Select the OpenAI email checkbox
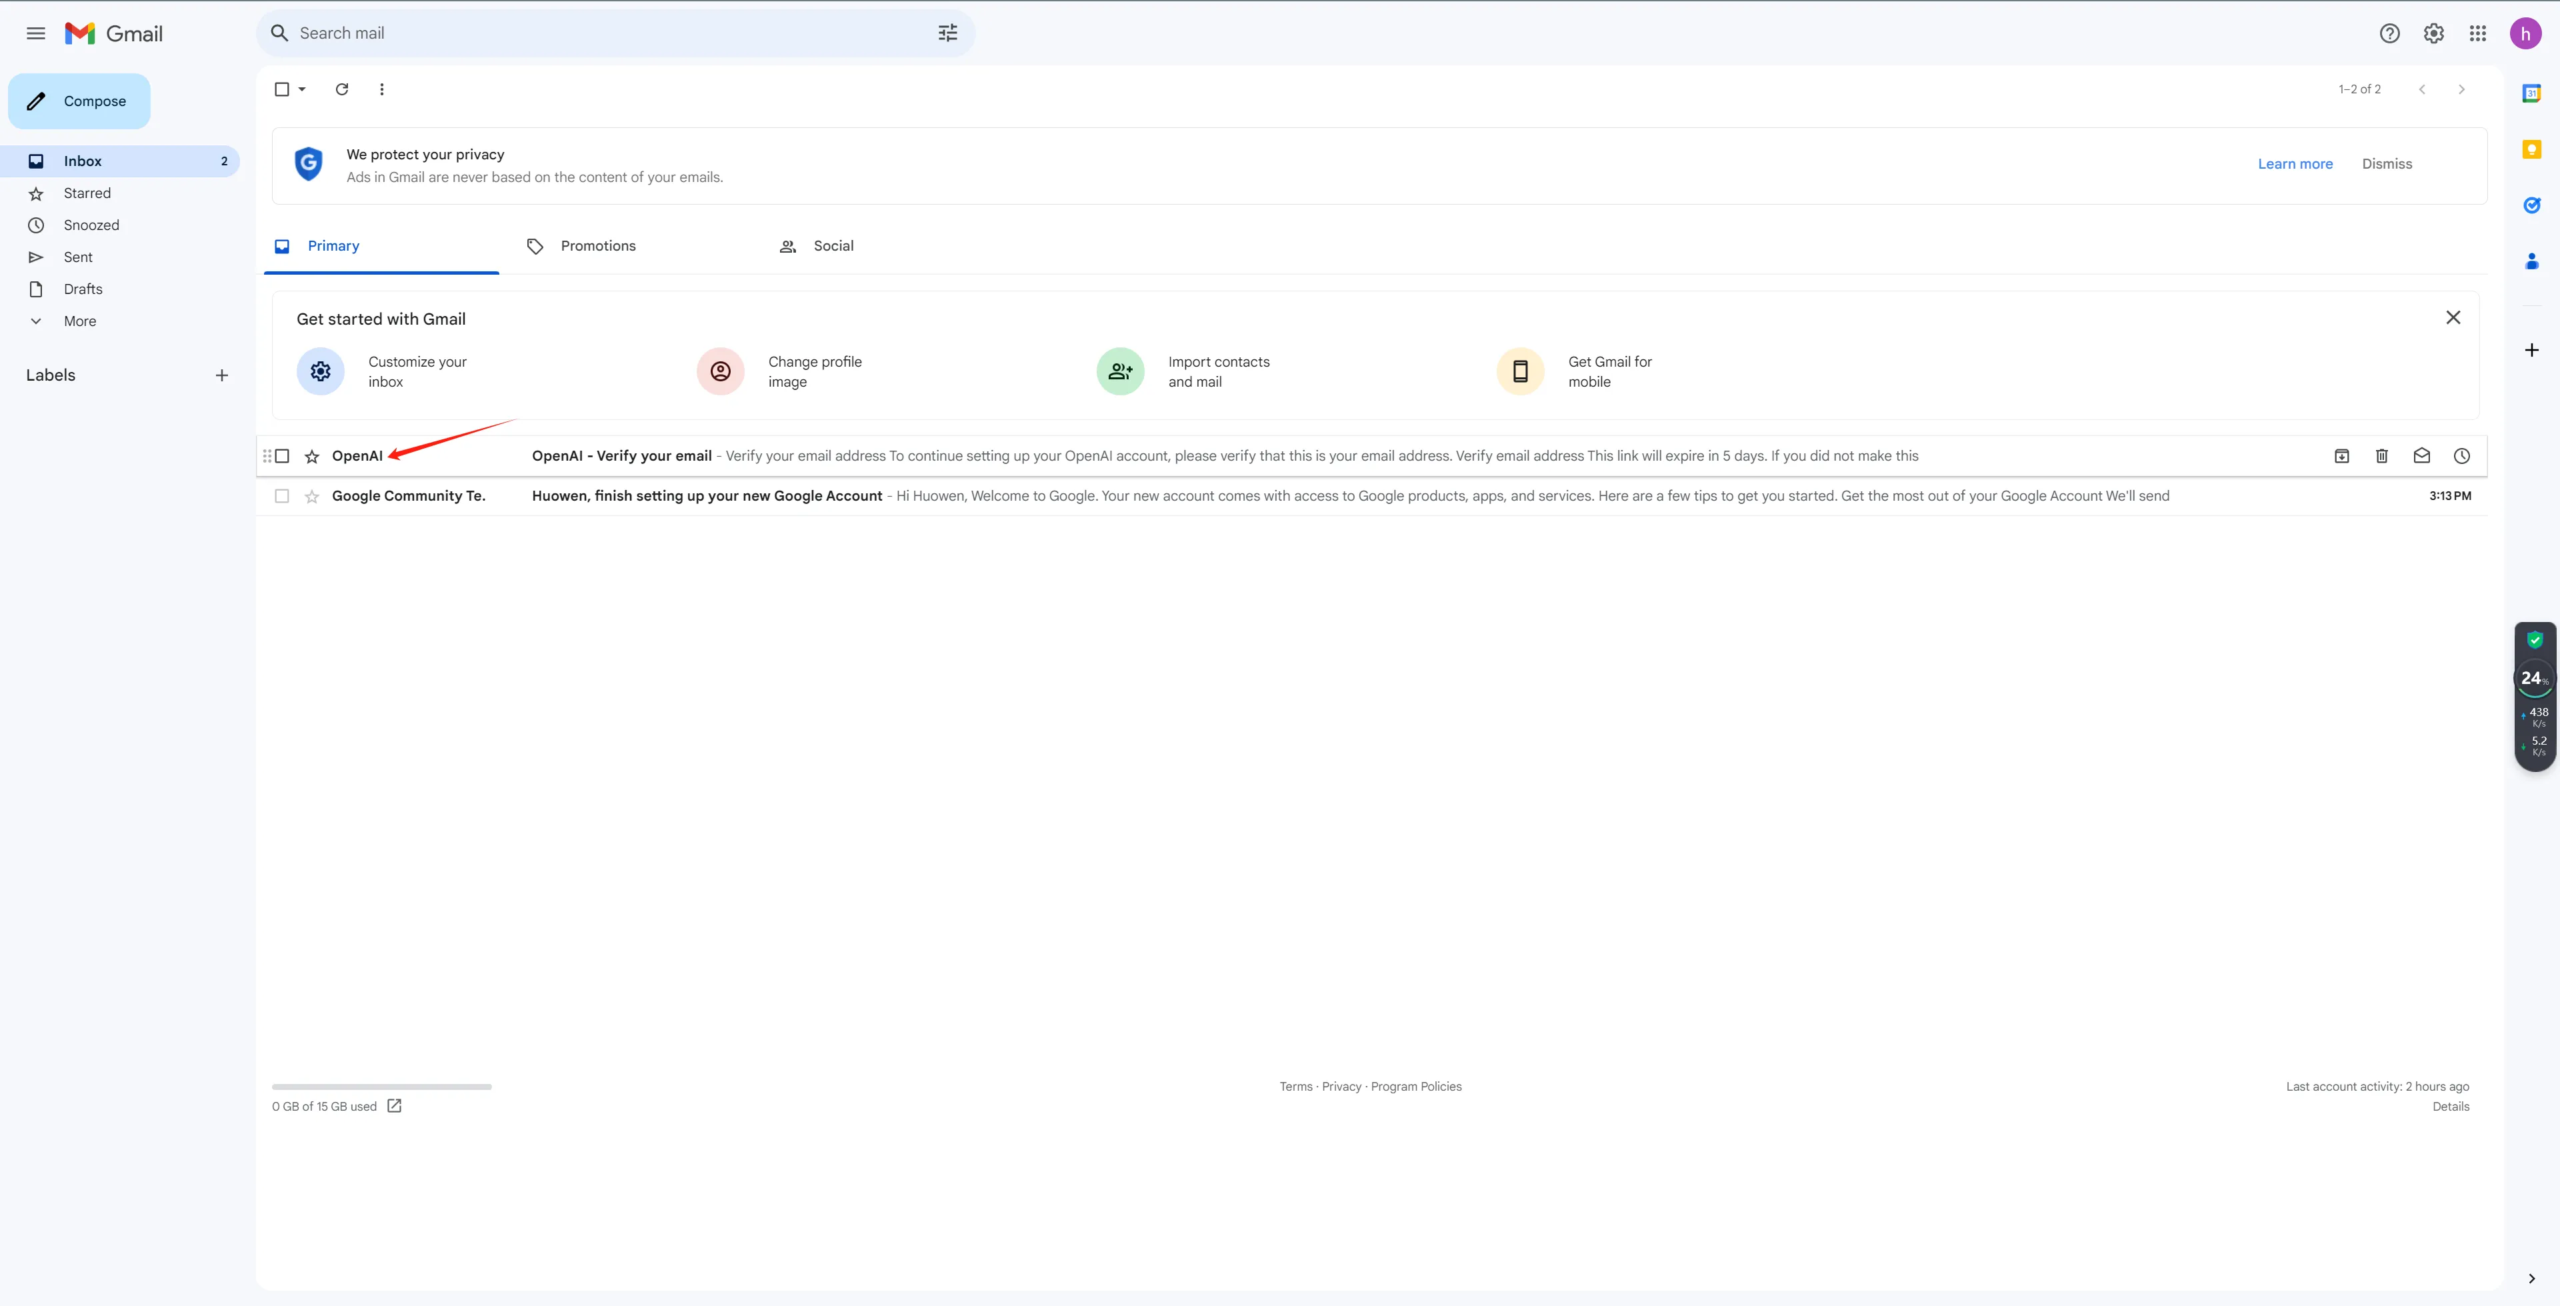2560x1306 pixels. point(282,456)
